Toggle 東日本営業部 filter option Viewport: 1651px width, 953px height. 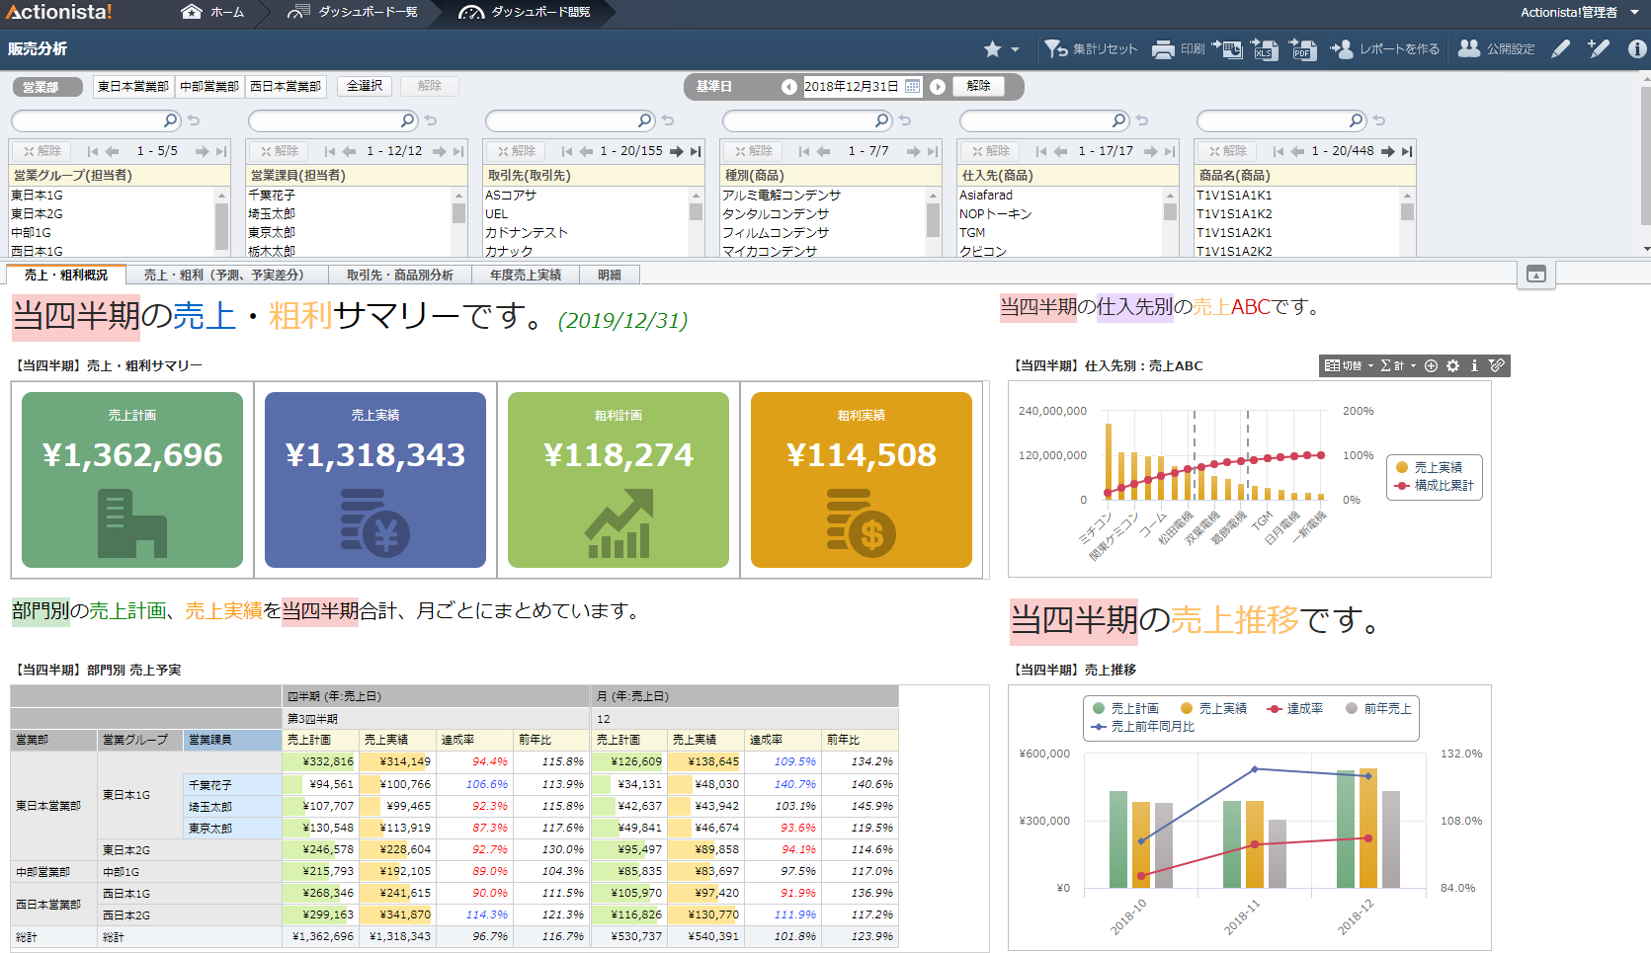tap(132, 86)
